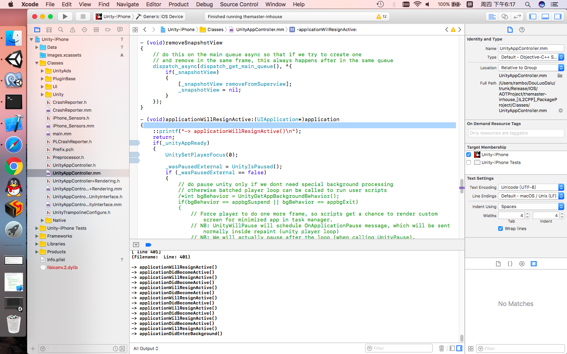Open the Navigate menu
The image size is (567, 354).
(128, 4)
